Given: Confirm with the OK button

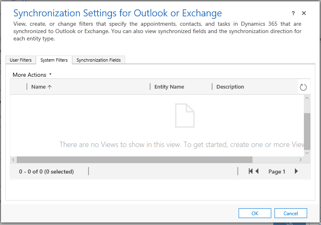Looking at the screenshot, I should point(255,213).
